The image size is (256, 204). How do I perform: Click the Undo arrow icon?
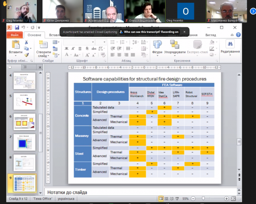(23, 28)
